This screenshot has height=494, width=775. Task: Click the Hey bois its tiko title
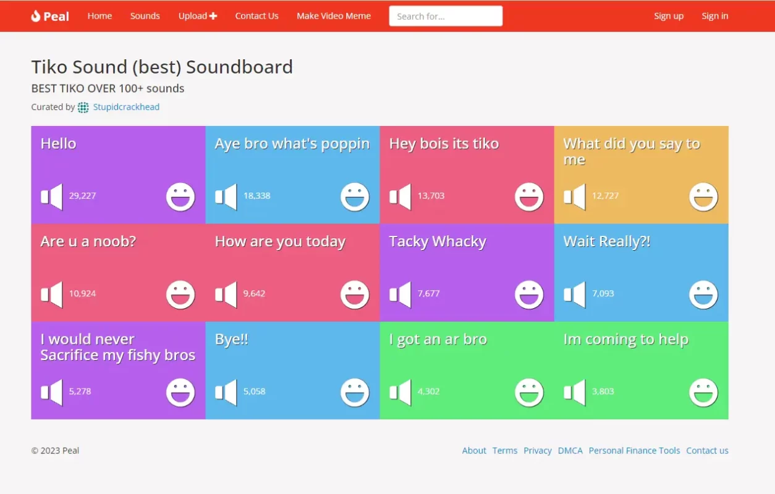(x=444, y=144)
